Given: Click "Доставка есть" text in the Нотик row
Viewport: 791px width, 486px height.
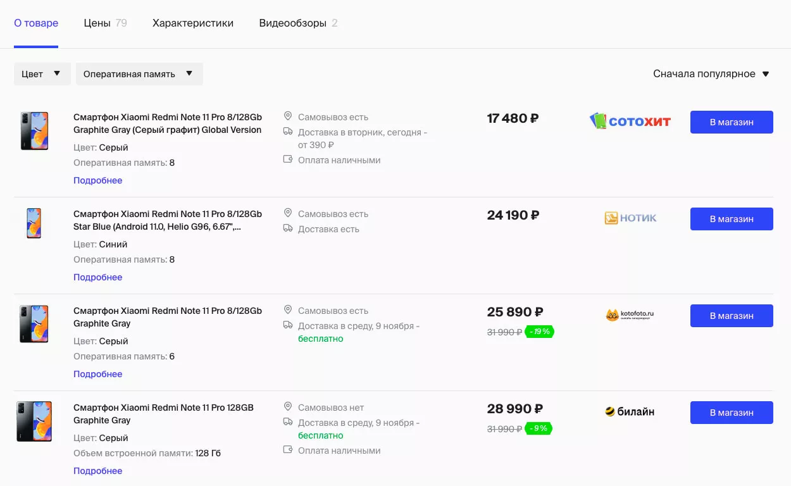Looking at the screenshot, I should coord(328,229).
